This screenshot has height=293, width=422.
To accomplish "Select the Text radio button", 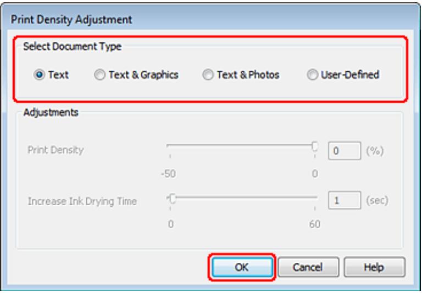I will coord(39,75).
